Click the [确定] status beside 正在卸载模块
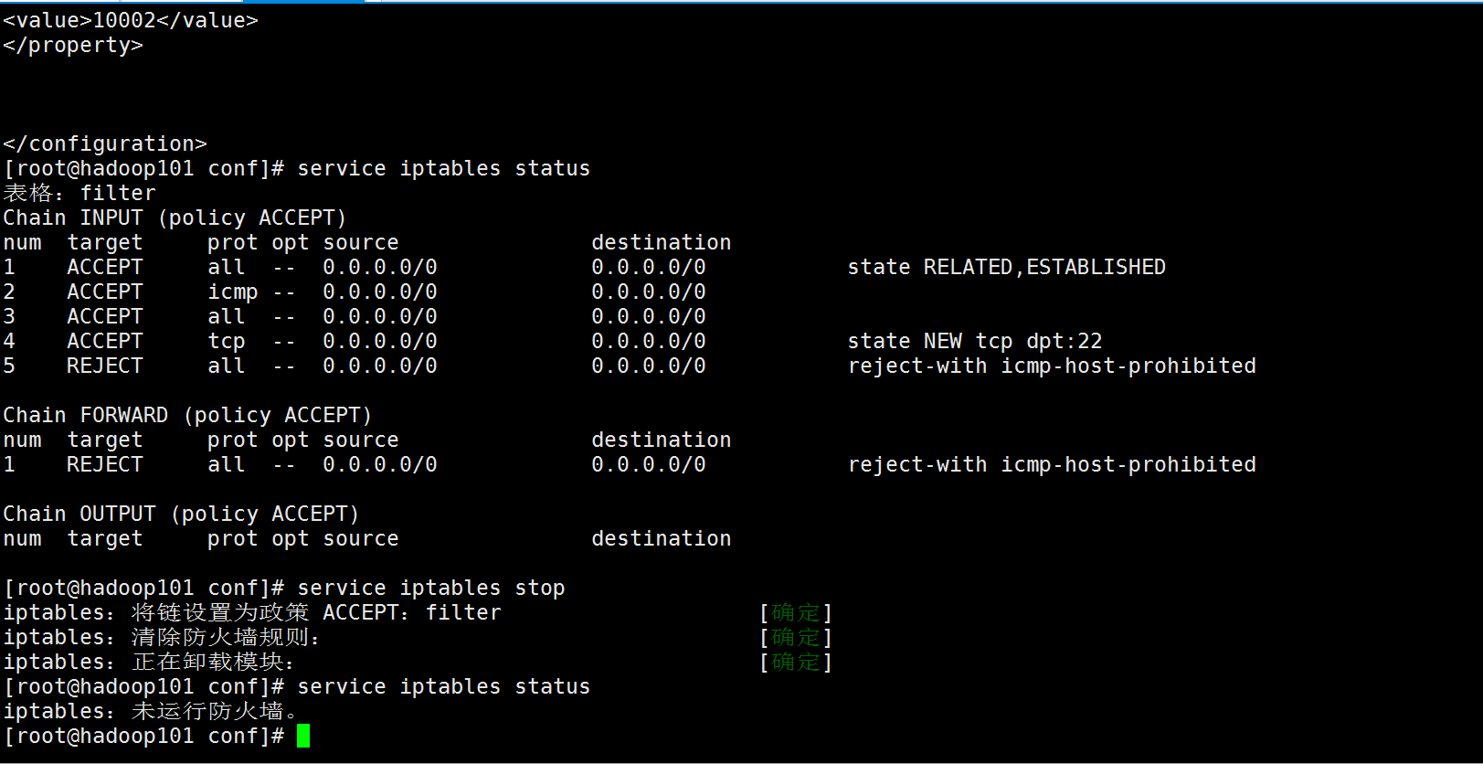 [x=796, y=662]
